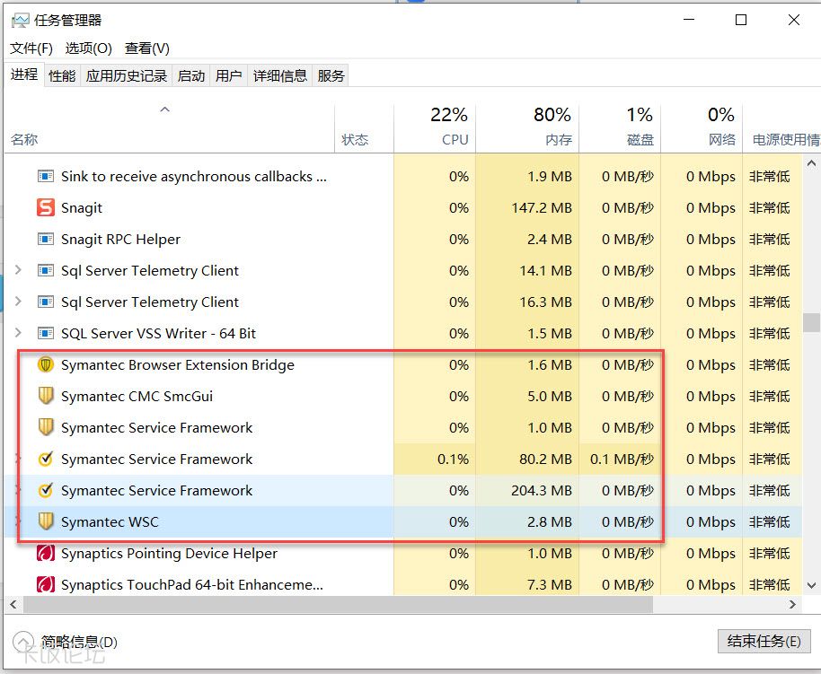This screenshot has width=821, height=674.
Task: Expand the Sql Server Telemetry Client 14.1 MB row
Action: [x=18, y=270]
